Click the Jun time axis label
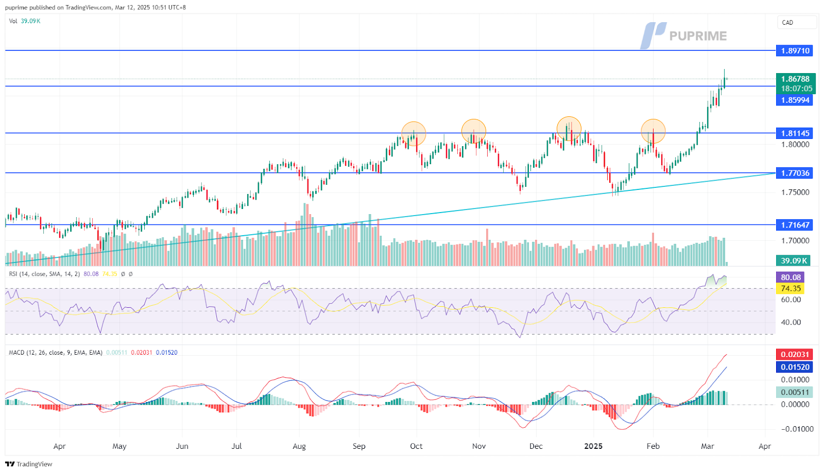The image size is (824, 473). (x=182, y=446)
